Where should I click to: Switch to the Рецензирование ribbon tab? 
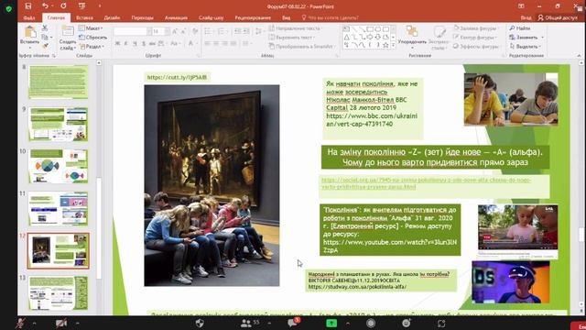pyautogui.click(x=253, y=17)
